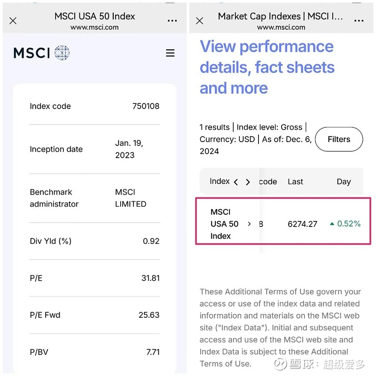Close the Market Cap Indexes page

(x=199, y=20)
